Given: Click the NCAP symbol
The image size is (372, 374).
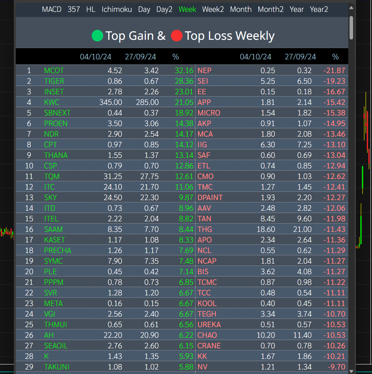Looking at the screenshot, I should 207,261.
